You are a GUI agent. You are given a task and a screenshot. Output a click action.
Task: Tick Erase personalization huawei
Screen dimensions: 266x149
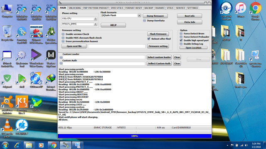[x=63, y=41]
